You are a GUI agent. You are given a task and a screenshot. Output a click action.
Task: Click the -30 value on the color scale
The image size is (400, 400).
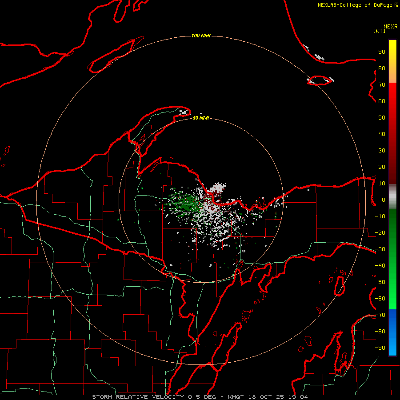(380, 249)
